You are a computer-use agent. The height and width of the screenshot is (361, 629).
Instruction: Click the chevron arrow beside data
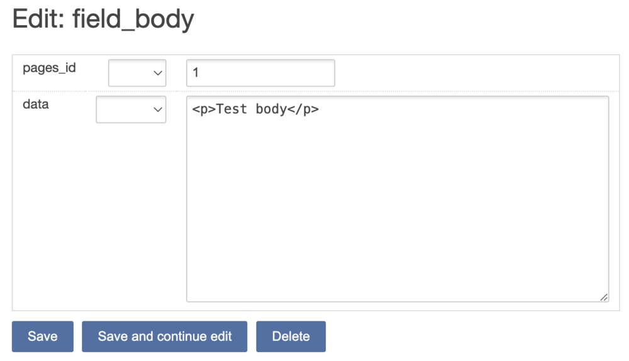coord(158,110)
